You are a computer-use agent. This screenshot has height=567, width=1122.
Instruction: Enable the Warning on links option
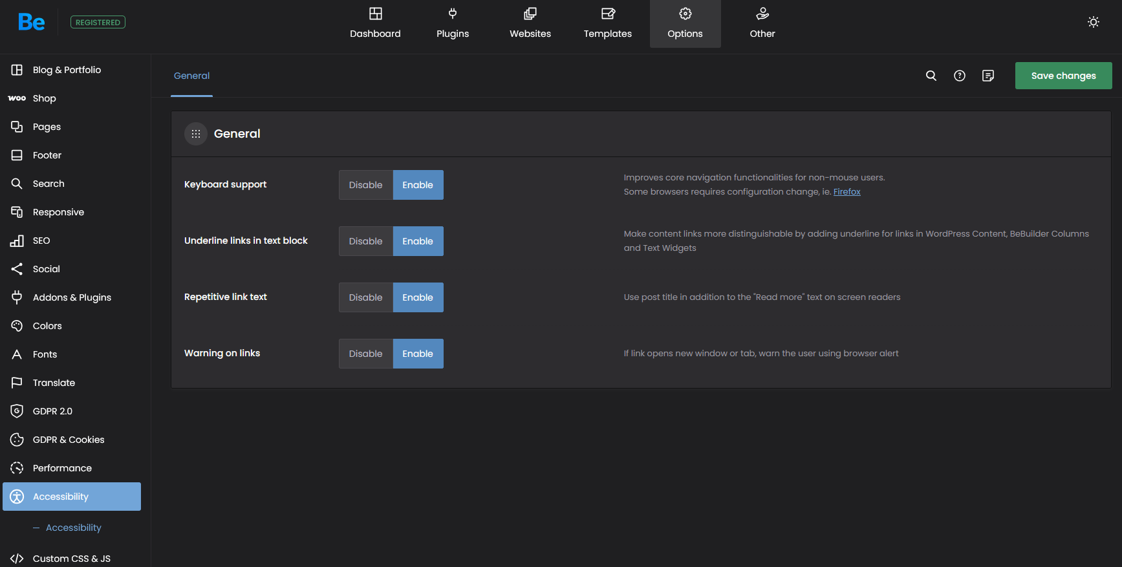pos(418,354)
